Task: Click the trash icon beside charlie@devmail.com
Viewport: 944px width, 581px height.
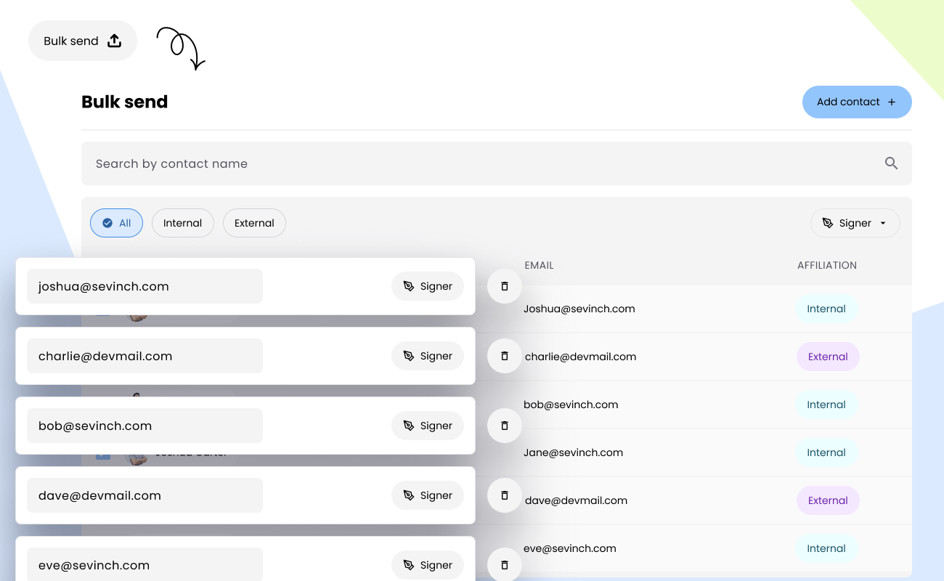Action: (504, 356)
